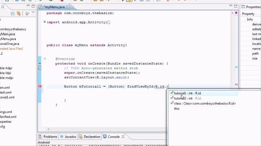This screenshot has height=146, width=261.
Task: Click editor vertical scrollbar up arrow
Action: [232, 13]
